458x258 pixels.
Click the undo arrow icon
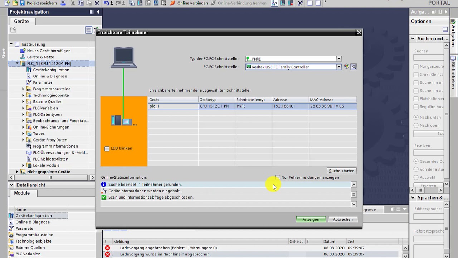pos(106,3)
